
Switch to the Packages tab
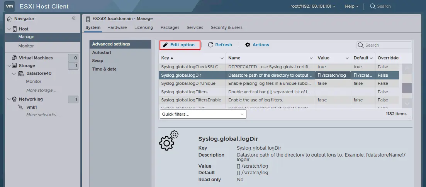(170, 27)
